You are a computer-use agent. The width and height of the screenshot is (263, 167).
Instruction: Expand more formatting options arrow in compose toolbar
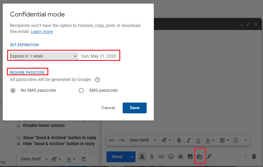tap(245, 140)
